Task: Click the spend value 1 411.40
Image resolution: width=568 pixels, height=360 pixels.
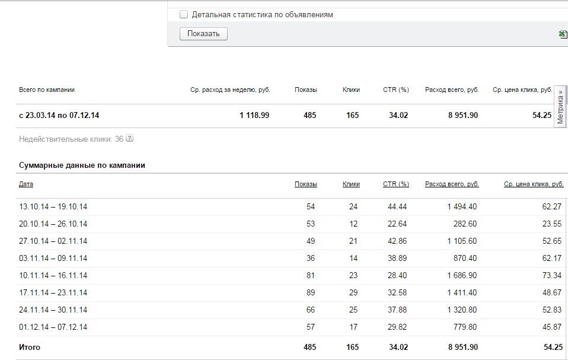Action: click(x=462, y=292)
